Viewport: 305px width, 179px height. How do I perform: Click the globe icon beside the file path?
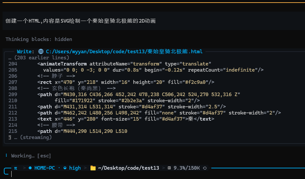tap(41, 51)
